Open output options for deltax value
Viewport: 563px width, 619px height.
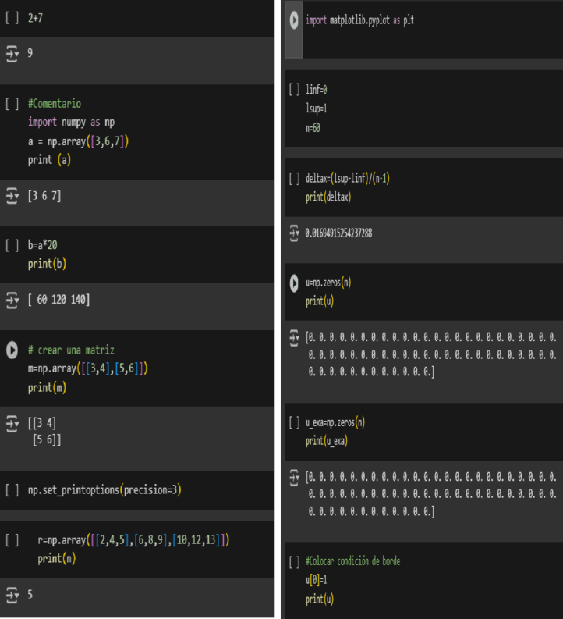(294, 233)
